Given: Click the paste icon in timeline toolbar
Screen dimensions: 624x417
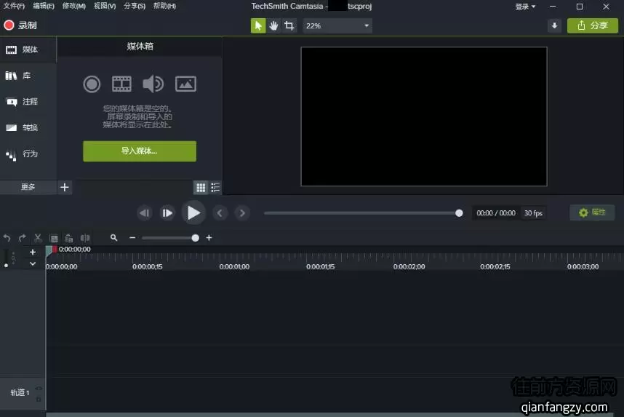Looking at the screenshot, I should 69,238.
